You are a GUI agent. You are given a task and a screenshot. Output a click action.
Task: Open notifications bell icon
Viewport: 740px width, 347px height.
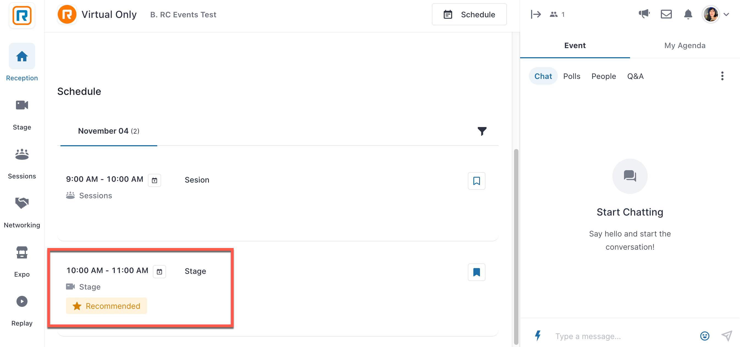pos(688,14)
